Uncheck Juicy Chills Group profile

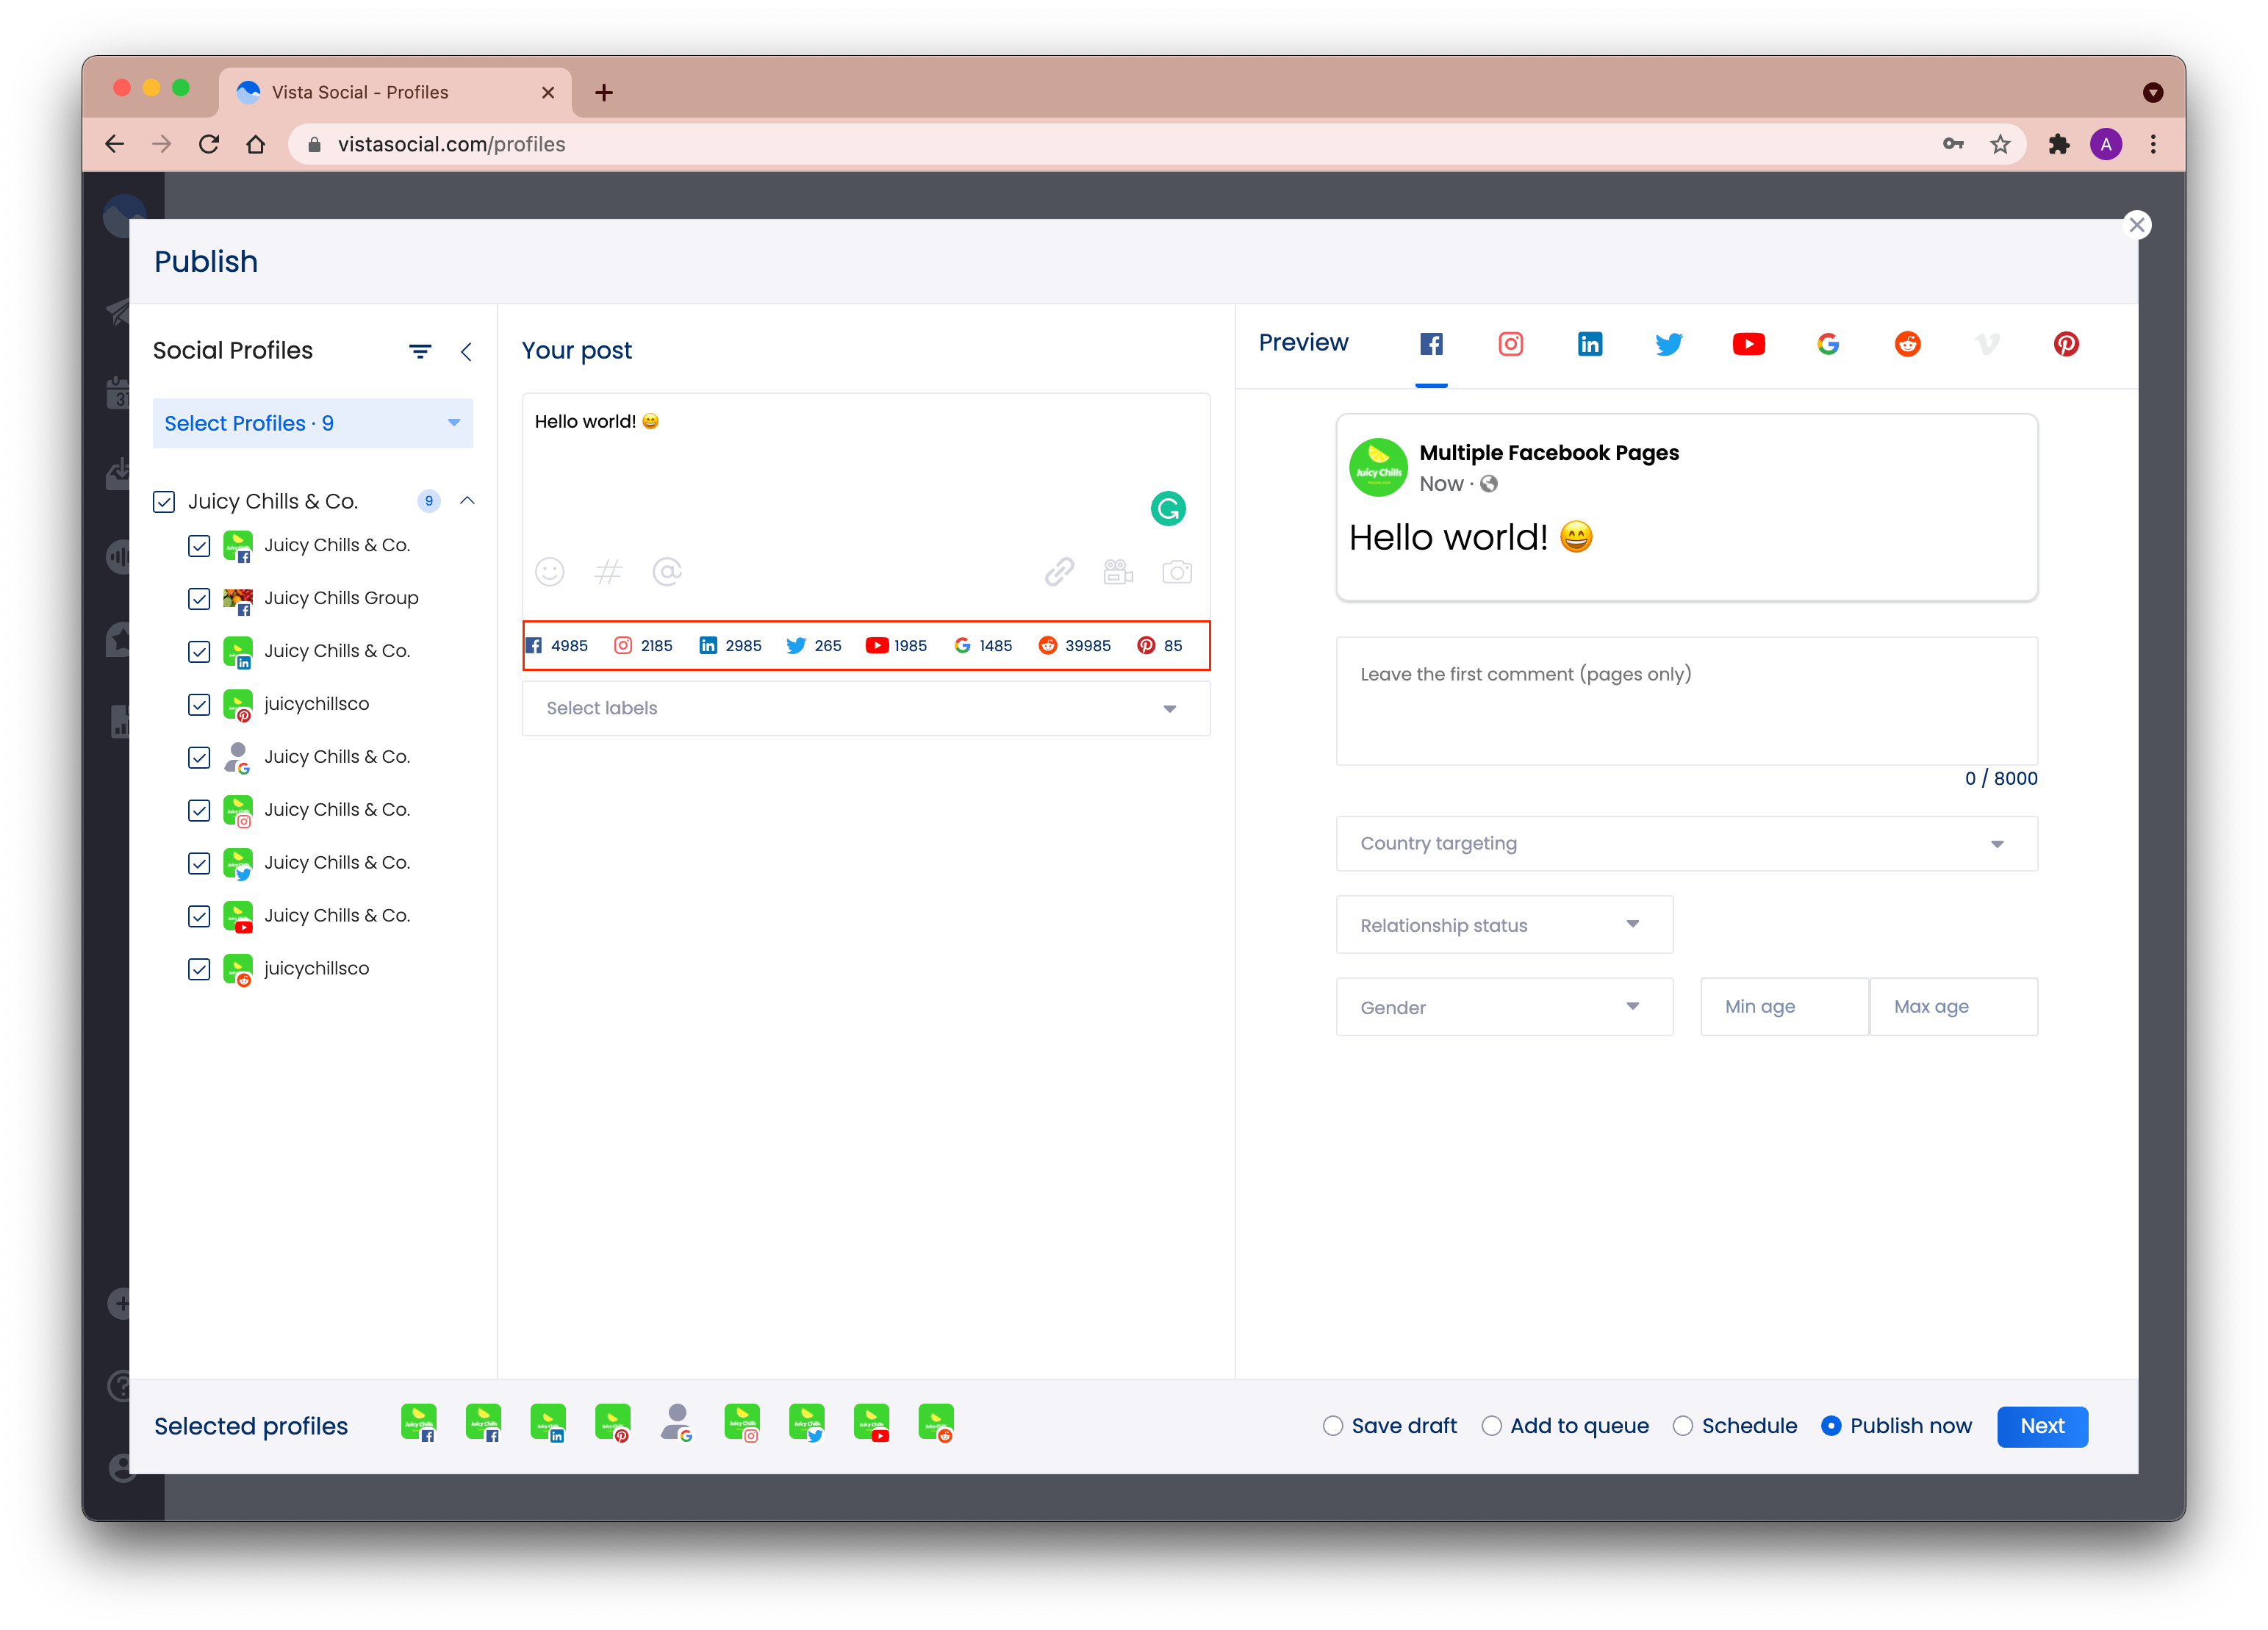[x=199, y=599]
